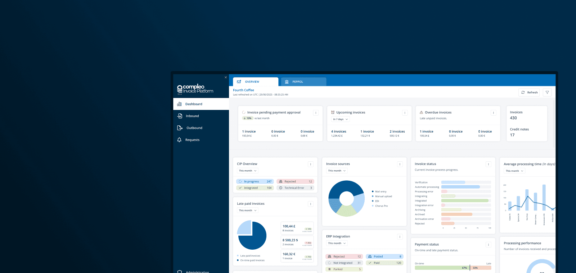Screen dimensions: 576x273
Task: Open options menu for ERP Integration
Action: 400,237
